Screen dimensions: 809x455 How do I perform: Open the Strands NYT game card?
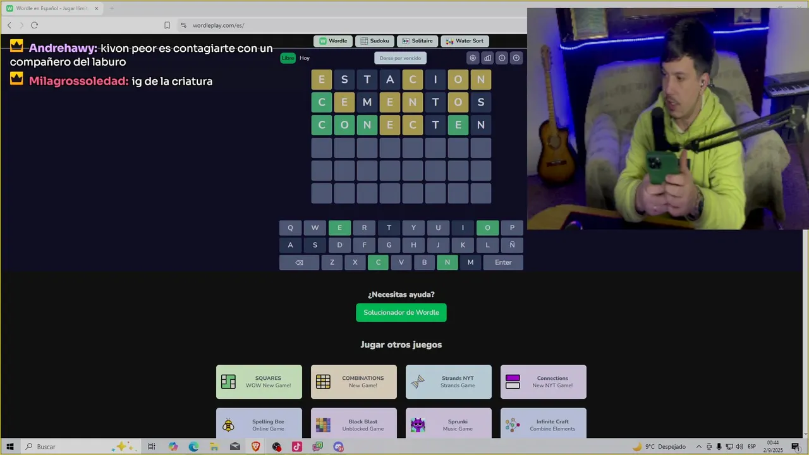(449, 382)
